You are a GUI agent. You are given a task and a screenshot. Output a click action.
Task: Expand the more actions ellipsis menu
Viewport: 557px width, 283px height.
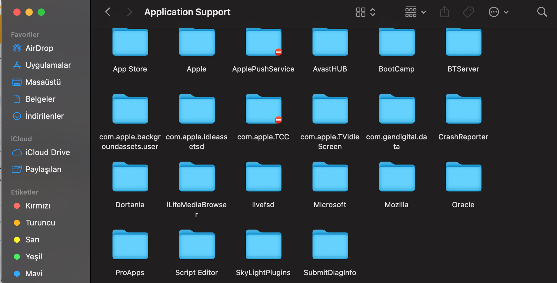coord(498,12)
